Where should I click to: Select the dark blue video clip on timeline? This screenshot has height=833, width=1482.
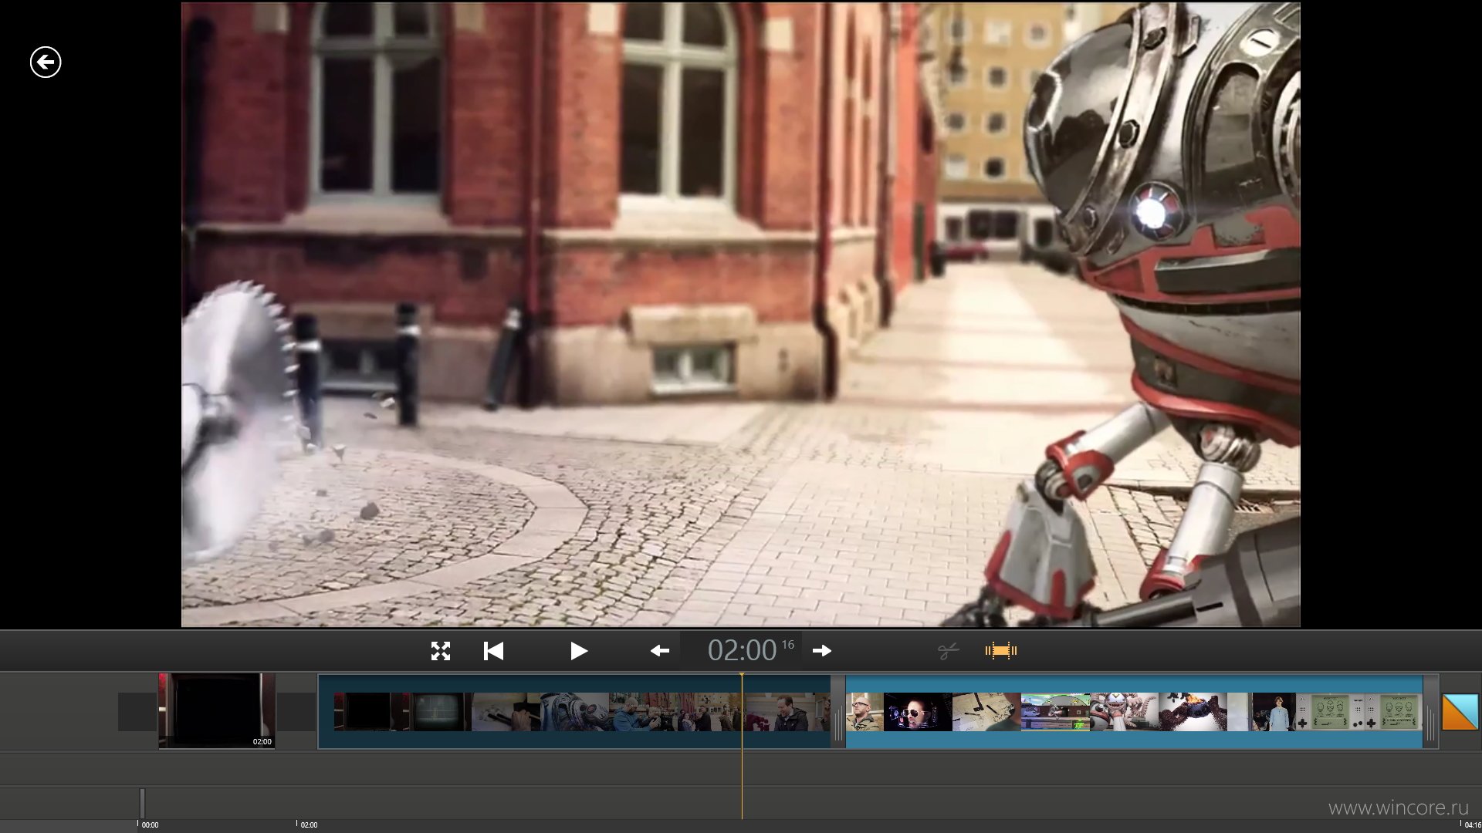[574, 711]
